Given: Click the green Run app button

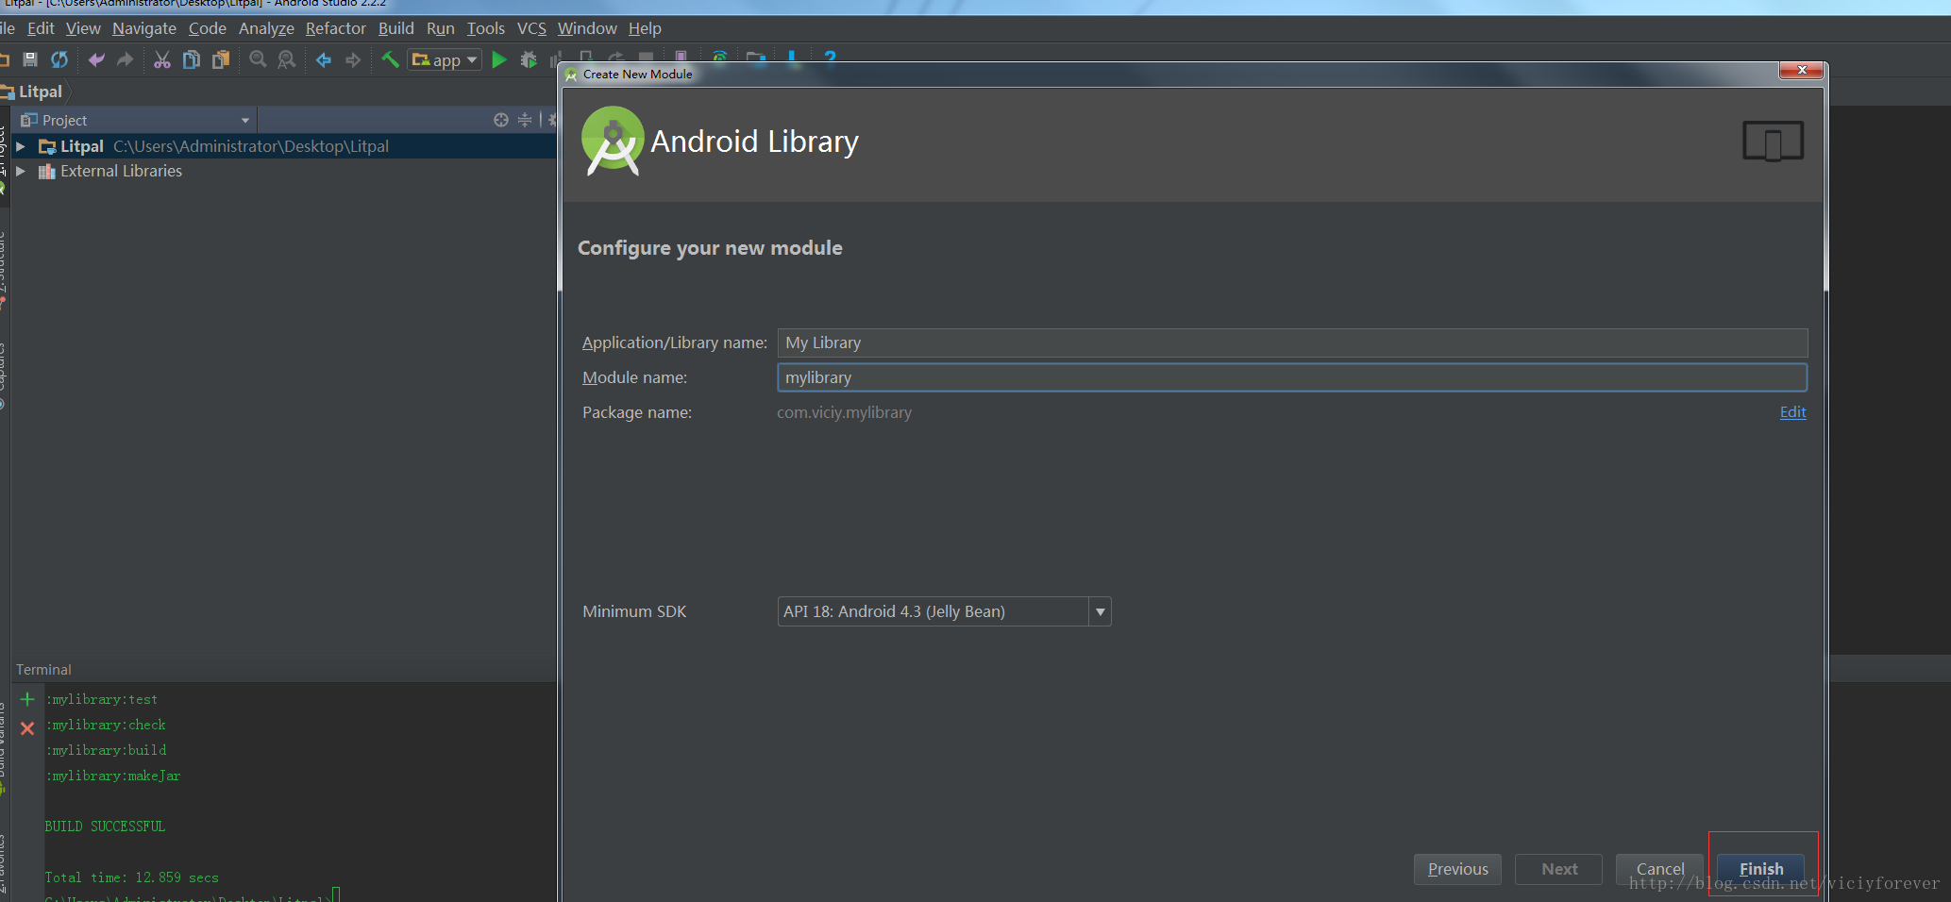Looking at the screenshot, I should click(499, 59).
